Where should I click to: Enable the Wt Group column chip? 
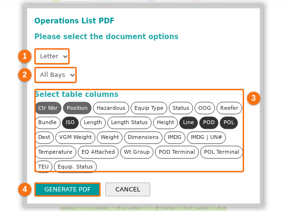(x=137, y=152)
